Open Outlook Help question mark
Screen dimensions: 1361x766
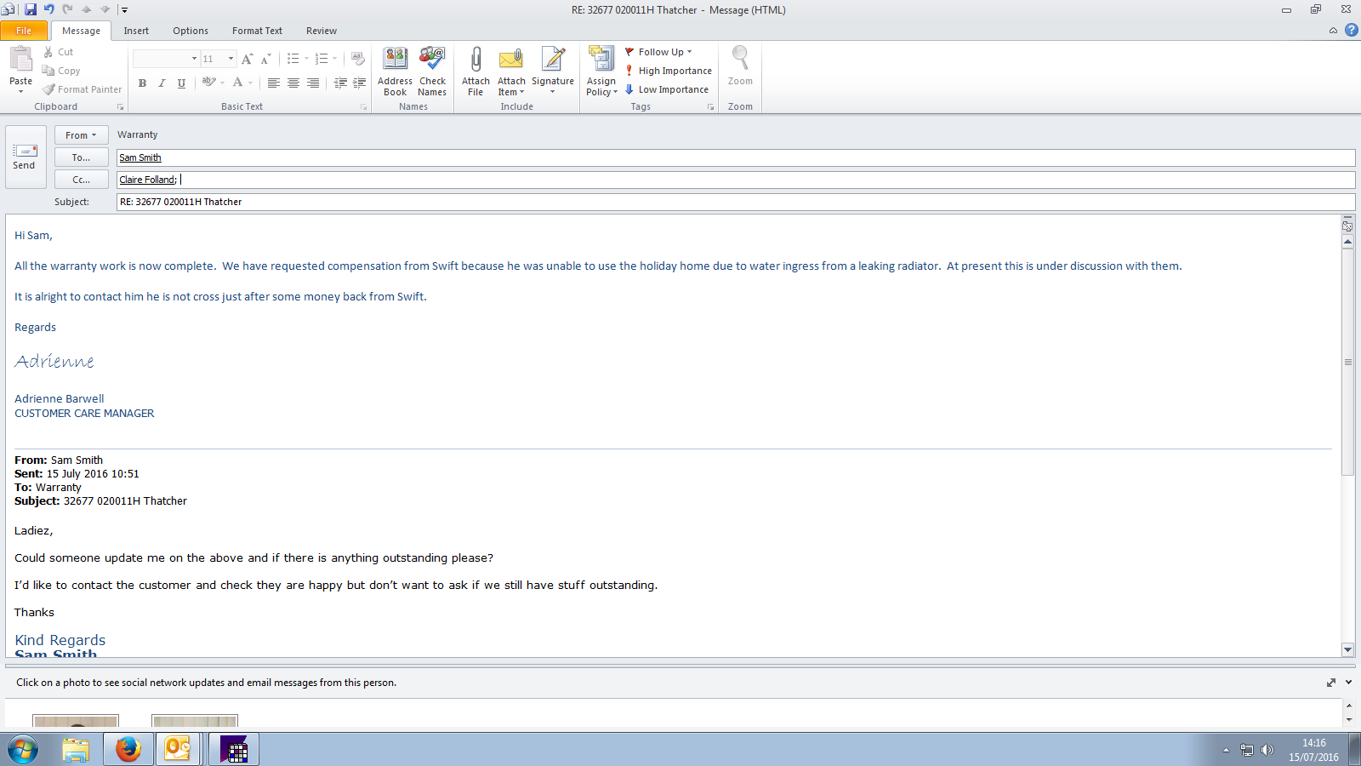1351,30
